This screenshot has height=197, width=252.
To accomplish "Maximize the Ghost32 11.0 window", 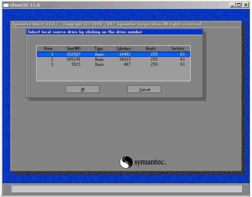I will coord(239,5).
